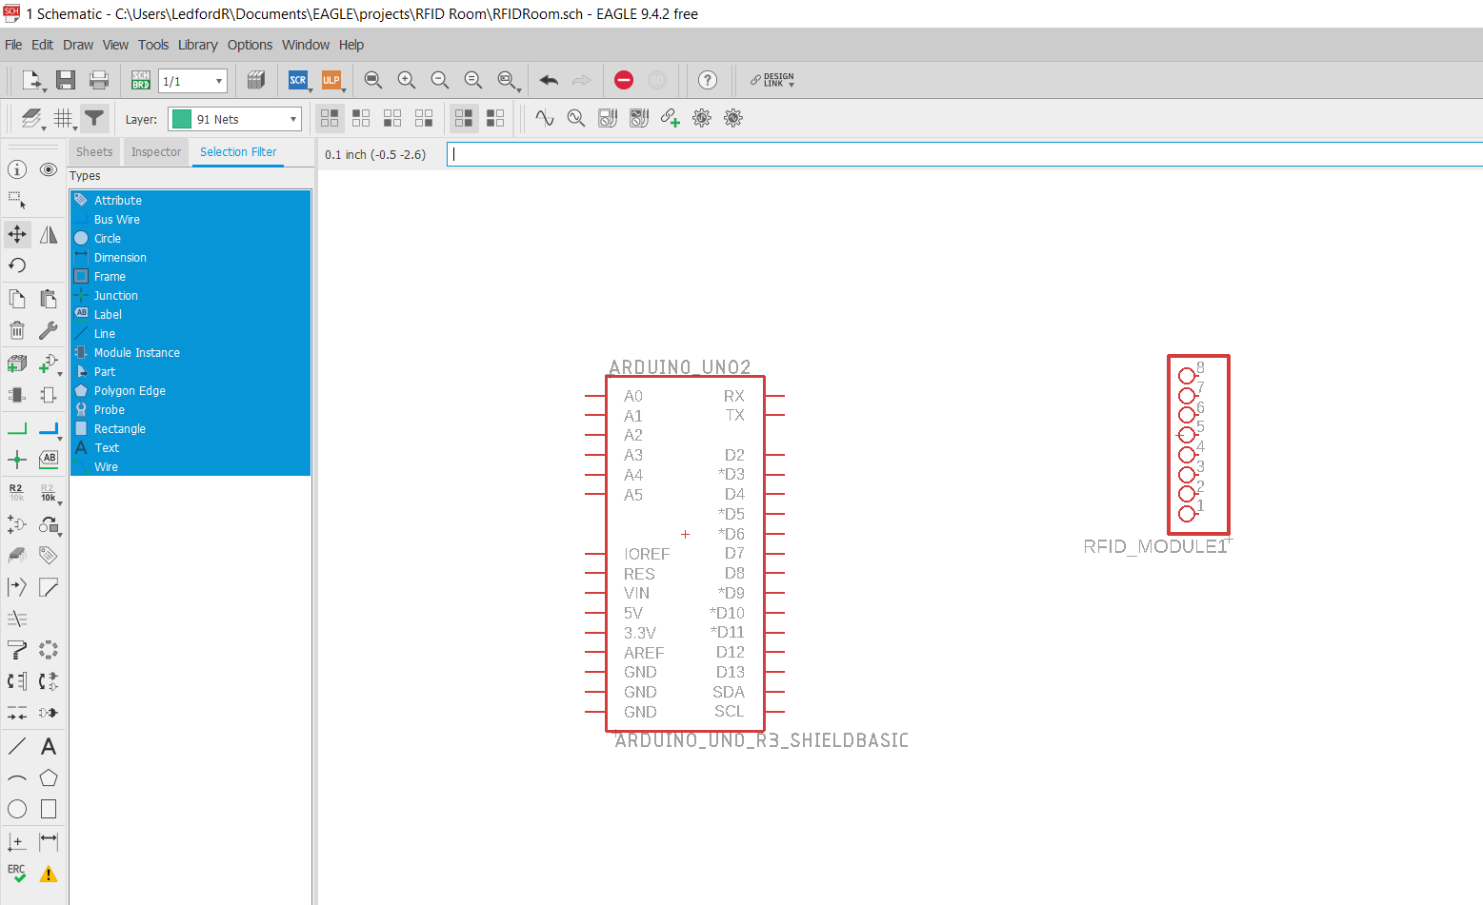Click into the command line input
The height and width of the screenshot is (905, 1483).
click(964, 154)
